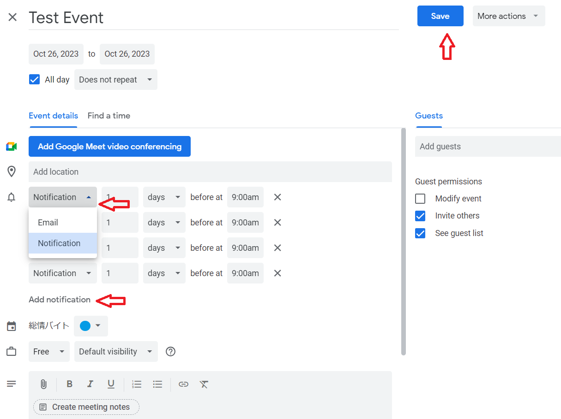Image resolution: width=561 pixels, height=419 pixels.
Task: Open the blue event color picker
Action: (91, 326)
